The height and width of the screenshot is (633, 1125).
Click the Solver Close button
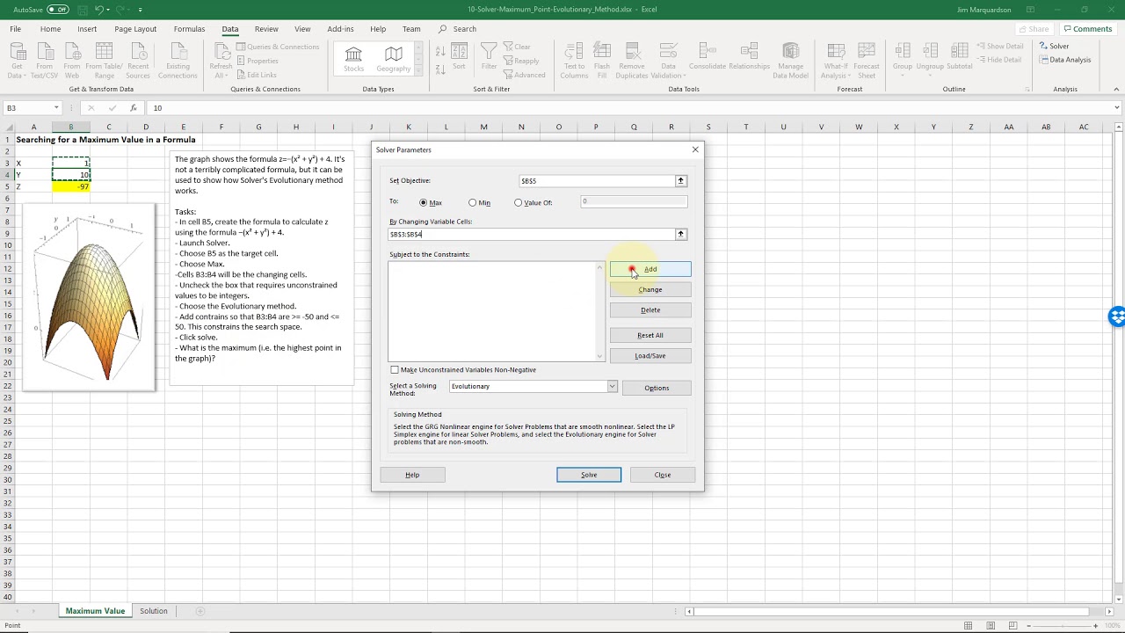pos(663,475)
